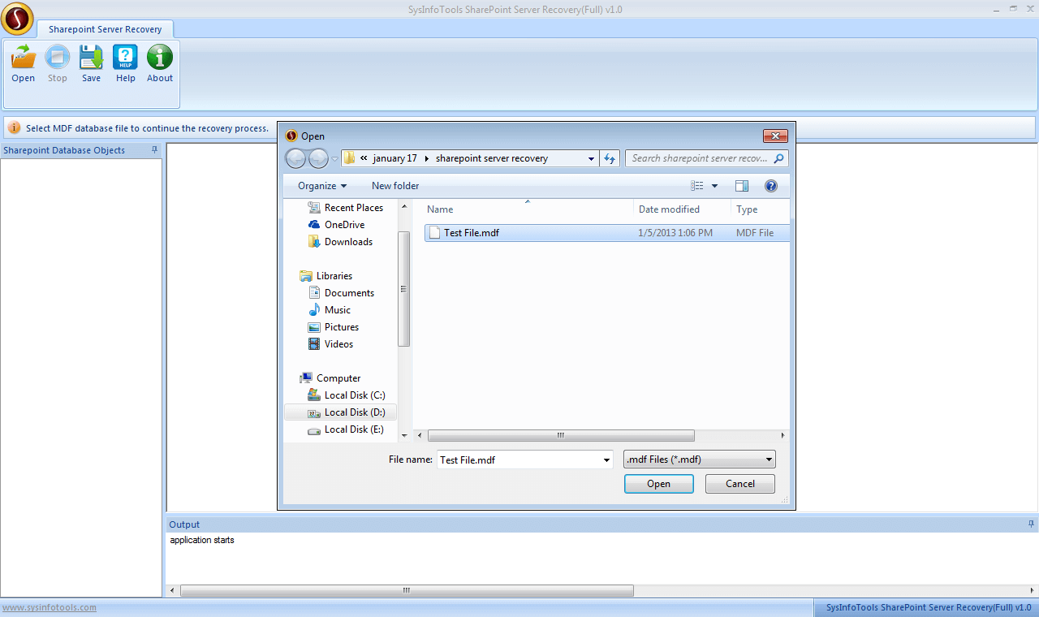Click the Save icon in the ribbon
The height and width of the screenshot is (617, 1039).
tap(91, 58)
